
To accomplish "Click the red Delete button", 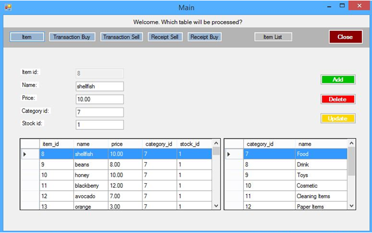I will click(338, 99).
